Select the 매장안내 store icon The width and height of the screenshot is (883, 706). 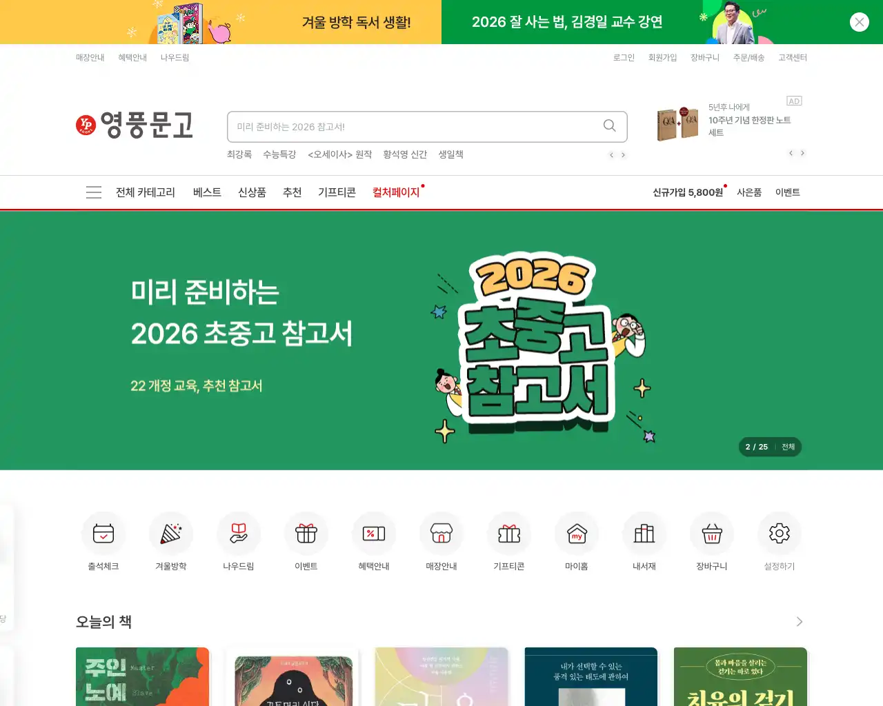[x=441, y=533]
